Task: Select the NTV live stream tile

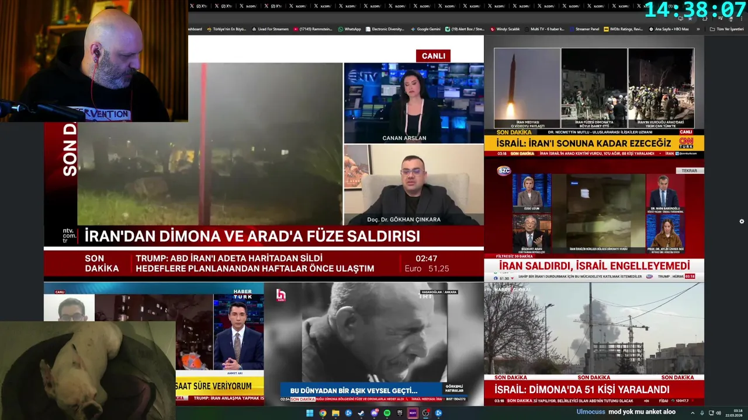Action: (264, 157)
